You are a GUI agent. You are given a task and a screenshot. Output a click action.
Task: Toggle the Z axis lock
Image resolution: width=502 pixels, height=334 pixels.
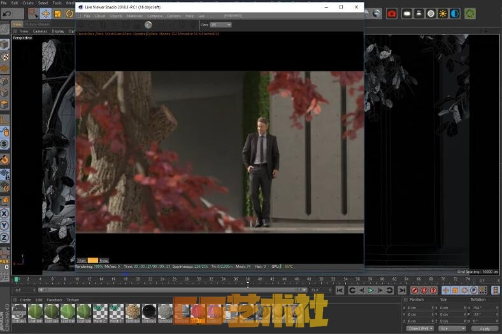coord(4,237)
